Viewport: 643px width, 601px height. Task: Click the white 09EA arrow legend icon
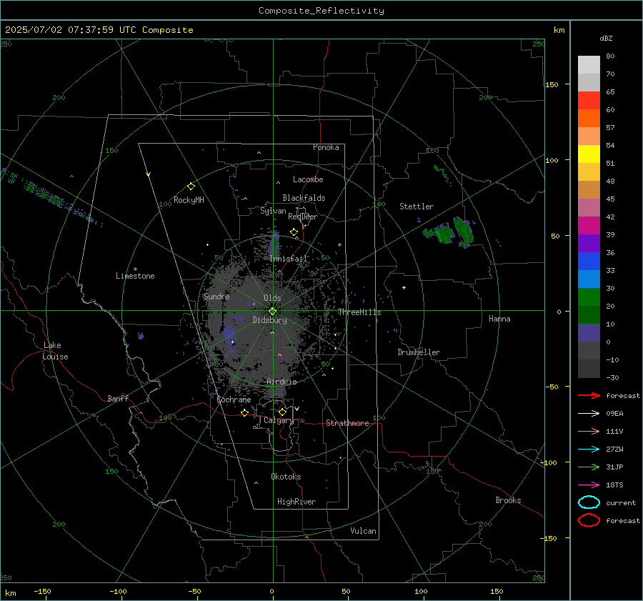589,413
